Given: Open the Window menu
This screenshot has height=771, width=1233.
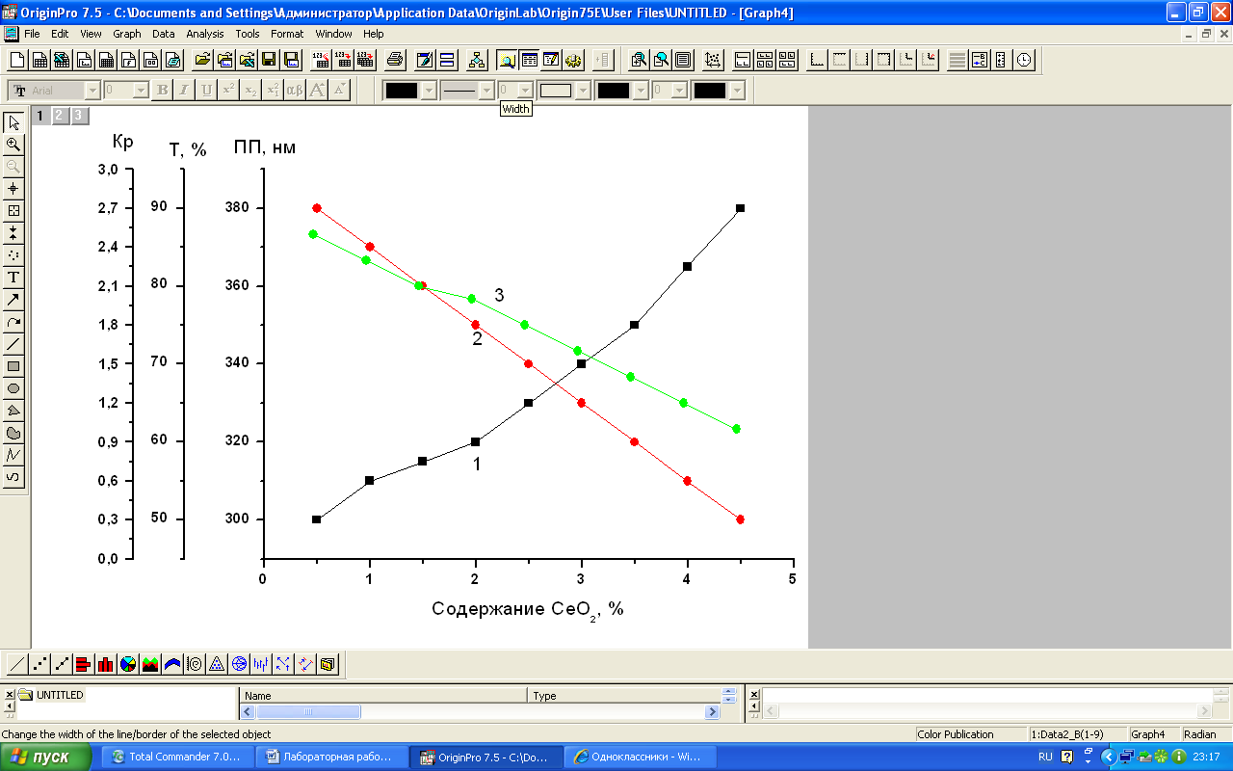Looking at the screenshot, I should [x=334, y=34].
